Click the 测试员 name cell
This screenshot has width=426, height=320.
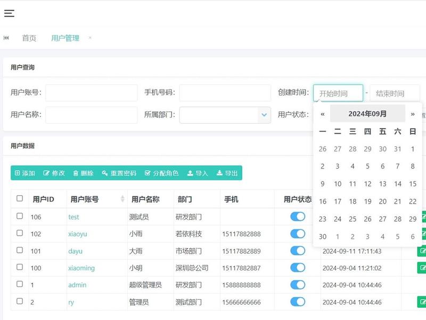coord(139,217)
